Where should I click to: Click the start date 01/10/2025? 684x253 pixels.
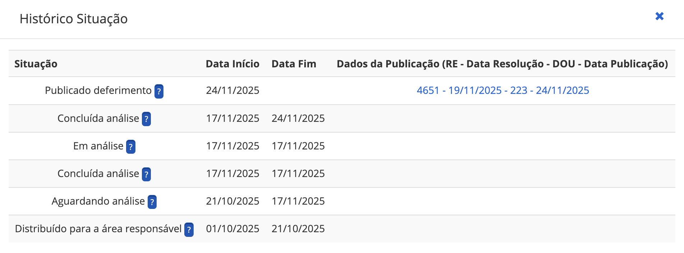232,229
